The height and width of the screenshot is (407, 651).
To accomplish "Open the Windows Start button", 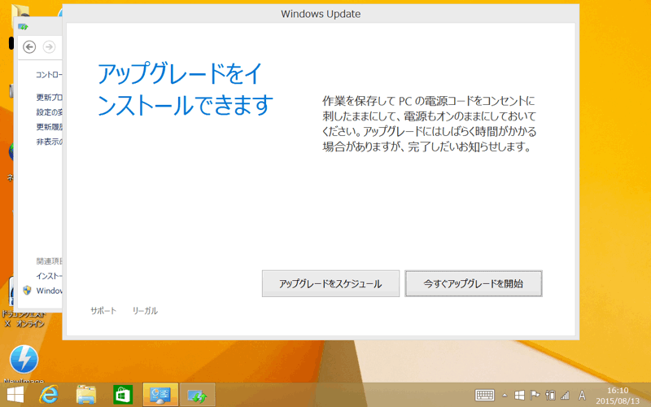I will tap(15, 395).
